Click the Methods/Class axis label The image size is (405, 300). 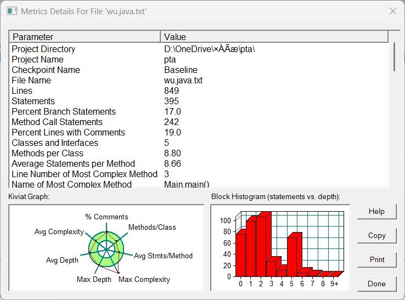152,227
